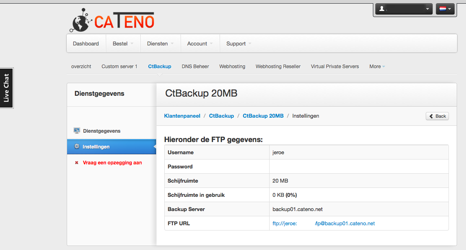The width and height of the screenshot is (466, 250).
Task: Click the Back button
Action: pyautogui.click(x=437, y=116)
